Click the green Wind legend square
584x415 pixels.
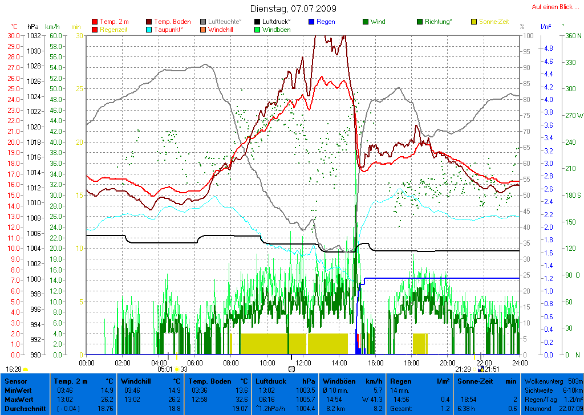[x=366, y=22]
